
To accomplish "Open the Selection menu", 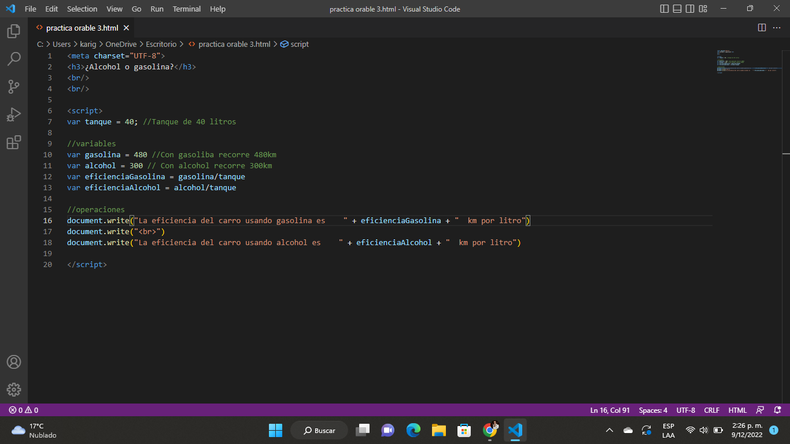I will point(82,9).
